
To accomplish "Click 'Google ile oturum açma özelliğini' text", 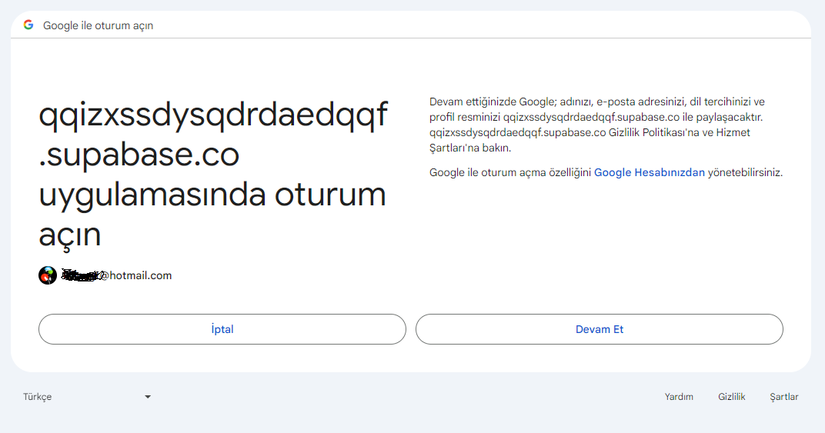I will 510,172.
